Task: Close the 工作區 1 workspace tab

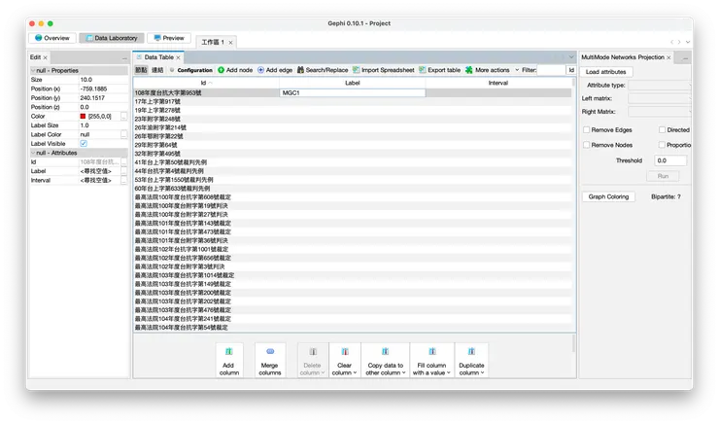Action: 230,43
